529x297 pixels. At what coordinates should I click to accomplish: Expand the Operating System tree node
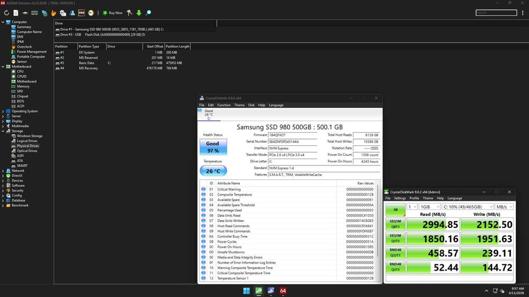(x=3, y=112)
